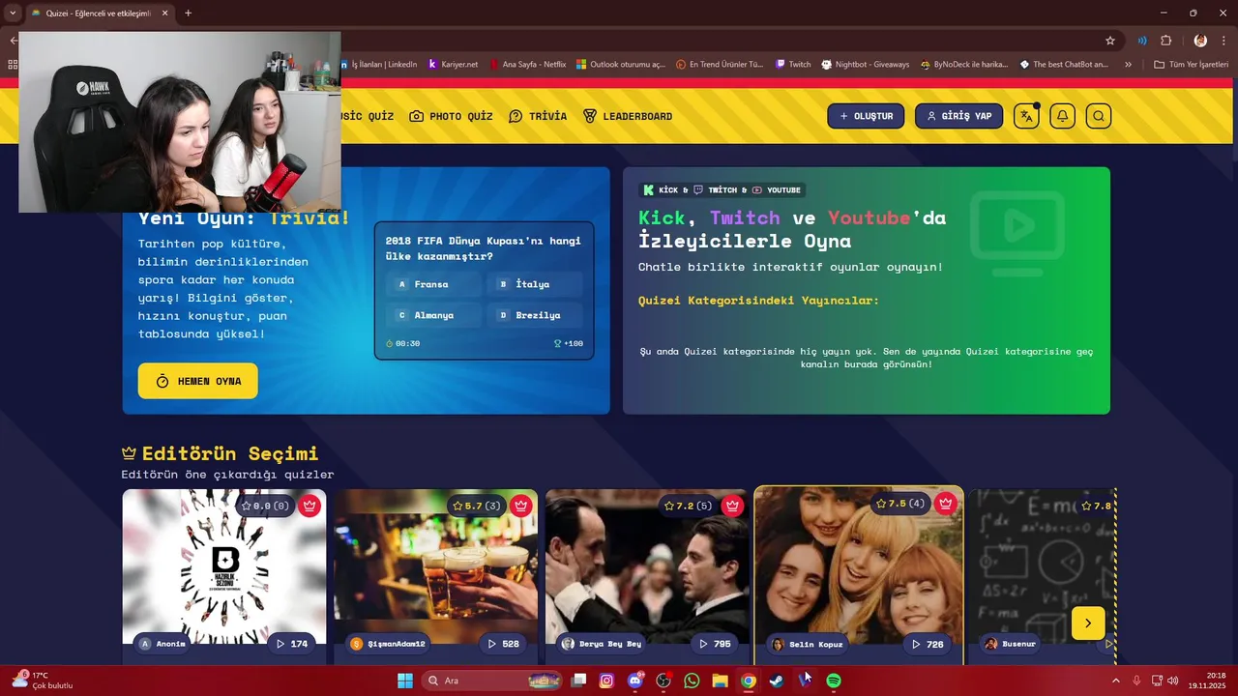Click the crown badge on the Derya Bey Bey card
Viewport: 1238px width, 696px height.
click(x=732, y=505)
